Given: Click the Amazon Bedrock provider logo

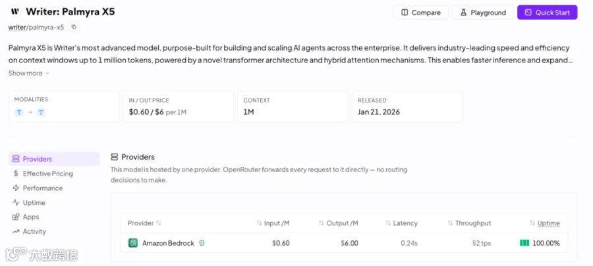Looking at the screenshot, I should point(133,243).
